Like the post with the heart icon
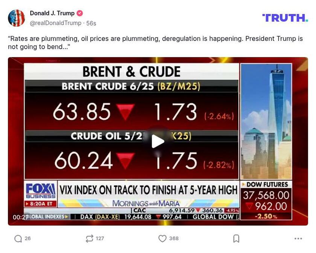 (x=162, y=238)
